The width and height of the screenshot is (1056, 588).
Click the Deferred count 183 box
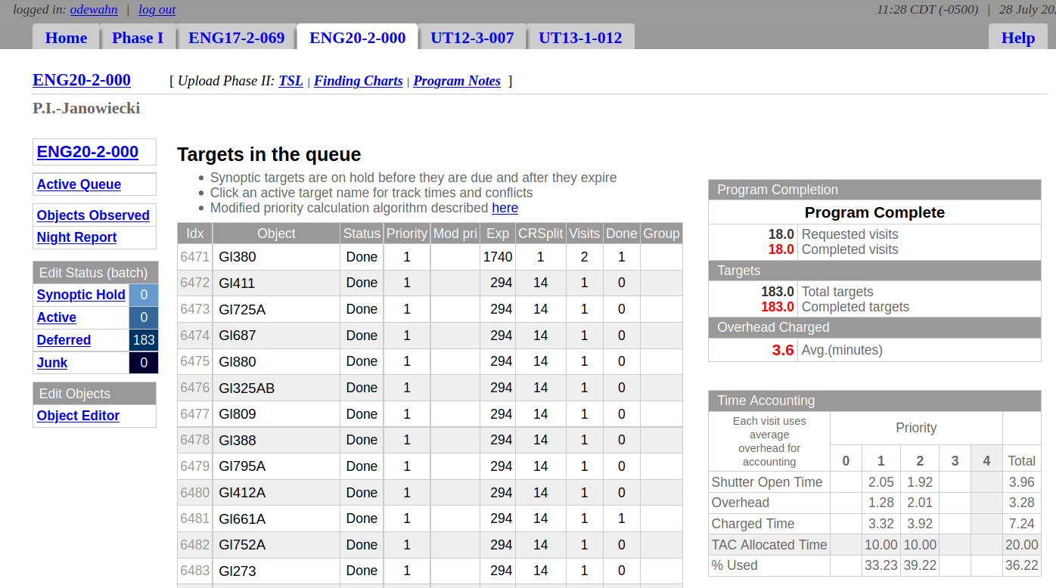pyautogui.click(x=144, y=340)
